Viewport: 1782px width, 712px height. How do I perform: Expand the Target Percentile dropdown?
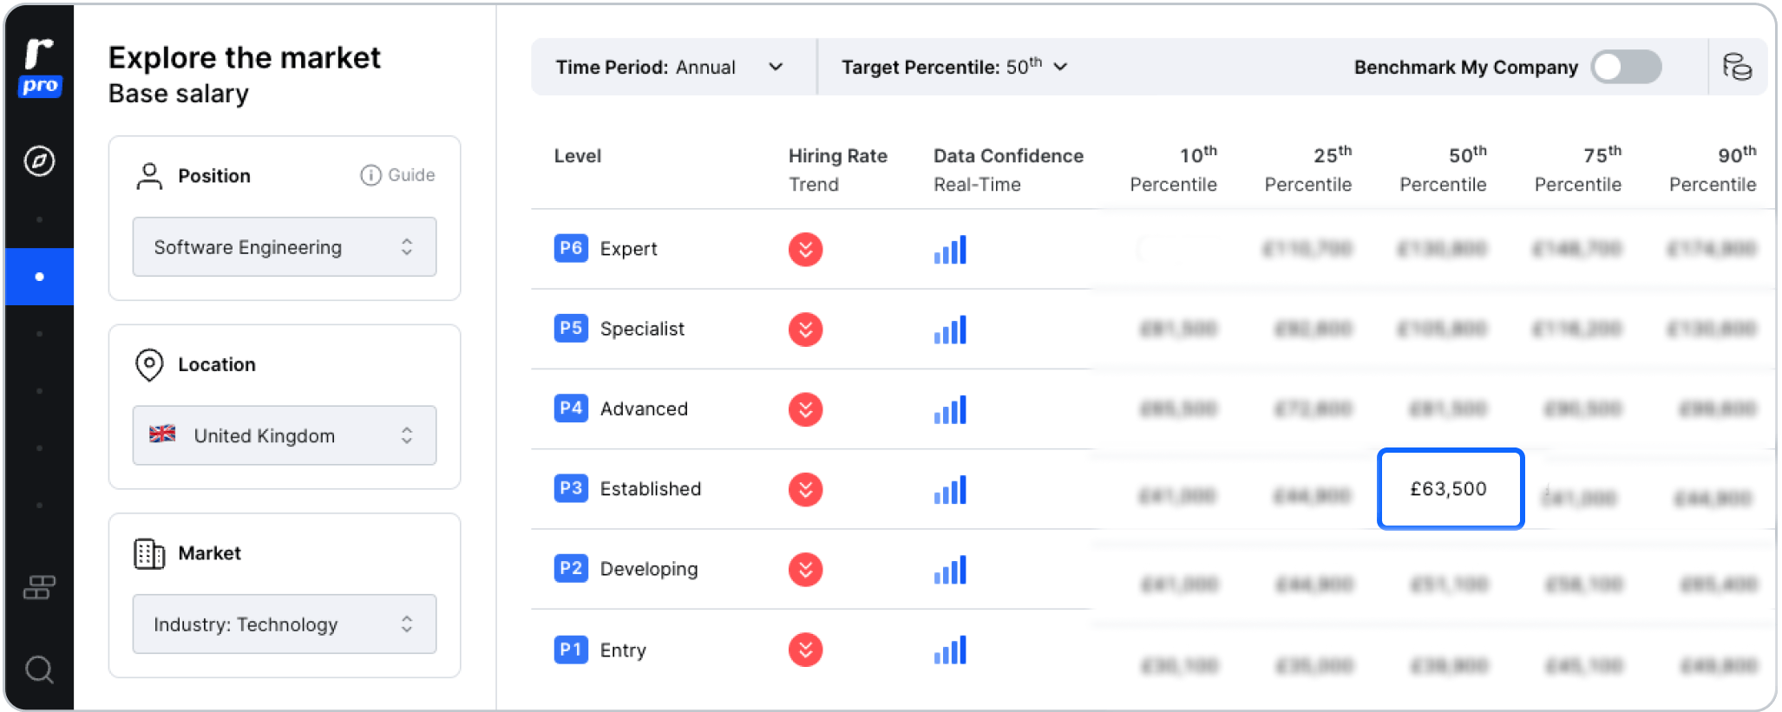pyautogui.click(x=954, y=67)
